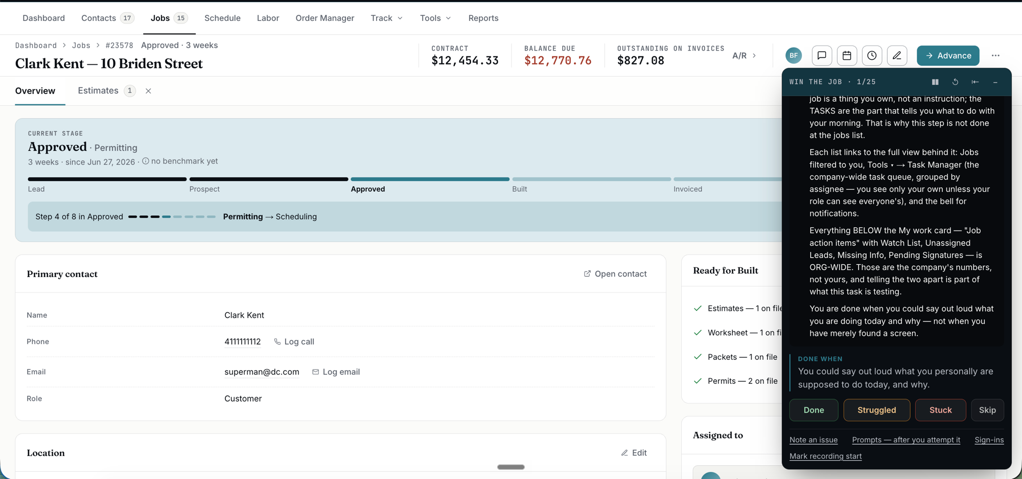Click the pencil icon beside Location Edit

(624, 453)
